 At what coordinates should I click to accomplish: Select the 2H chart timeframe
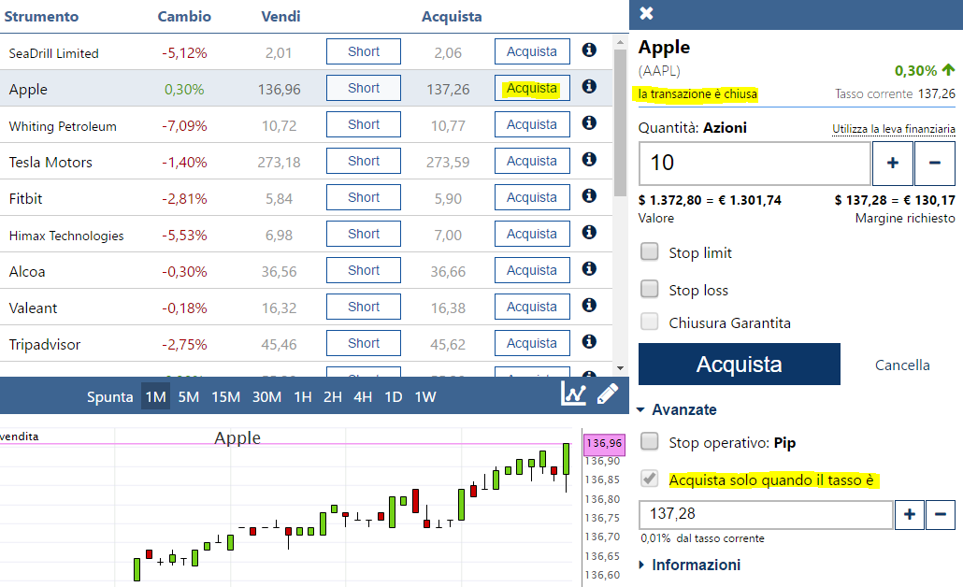coord(333,397)
